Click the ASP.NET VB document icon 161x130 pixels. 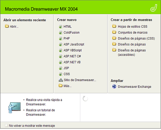[61, 62]
